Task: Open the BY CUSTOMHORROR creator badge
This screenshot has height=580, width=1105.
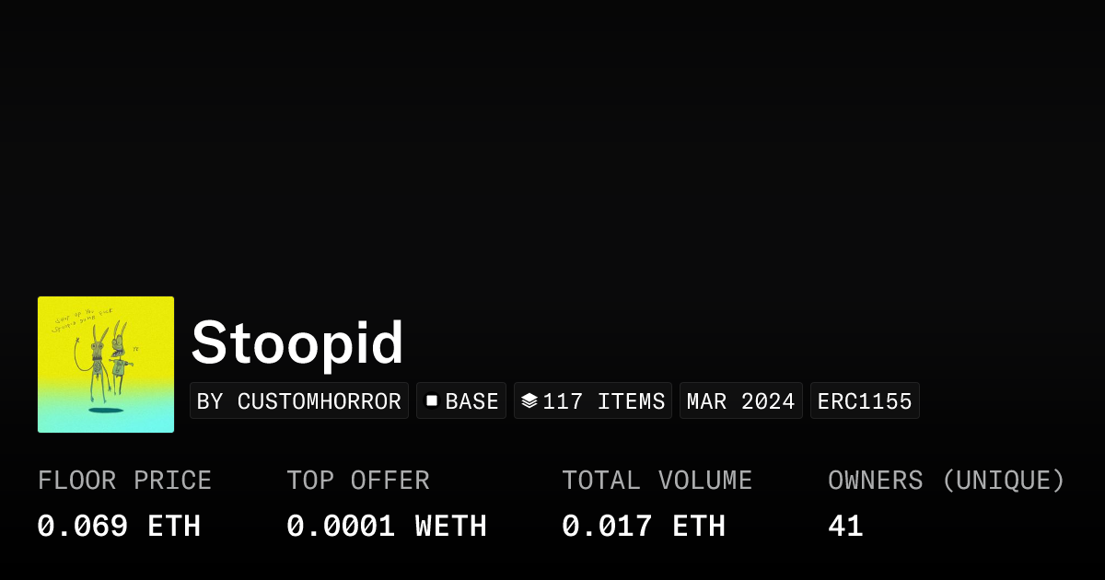Action: pyautogui.click(x=299, y=401)
